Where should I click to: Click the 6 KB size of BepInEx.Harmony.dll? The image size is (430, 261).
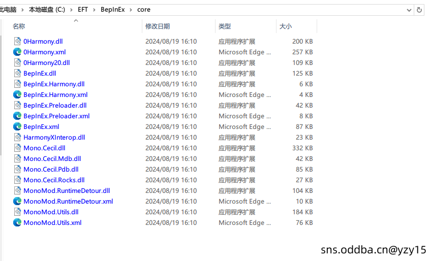(306, 84)
